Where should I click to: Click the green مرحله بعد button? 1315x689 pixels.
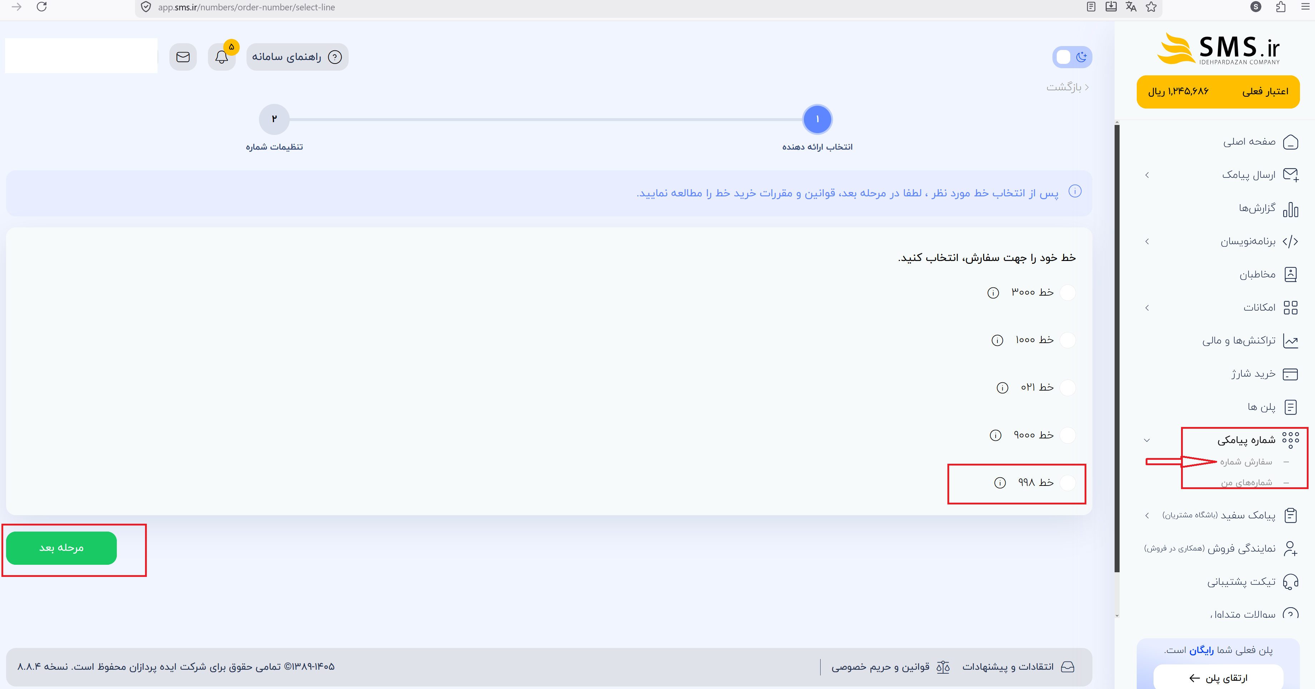click(x=61, y=548)
